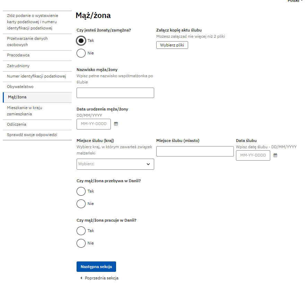
Task: Select Nie for married question
Action: pyautogui.click(x=81, y=53)
